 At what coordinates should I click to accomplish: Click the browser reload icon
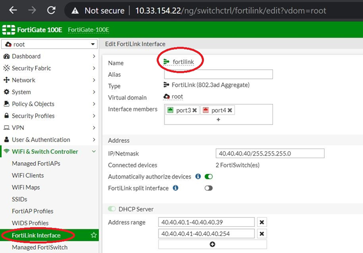click(51, 10)
